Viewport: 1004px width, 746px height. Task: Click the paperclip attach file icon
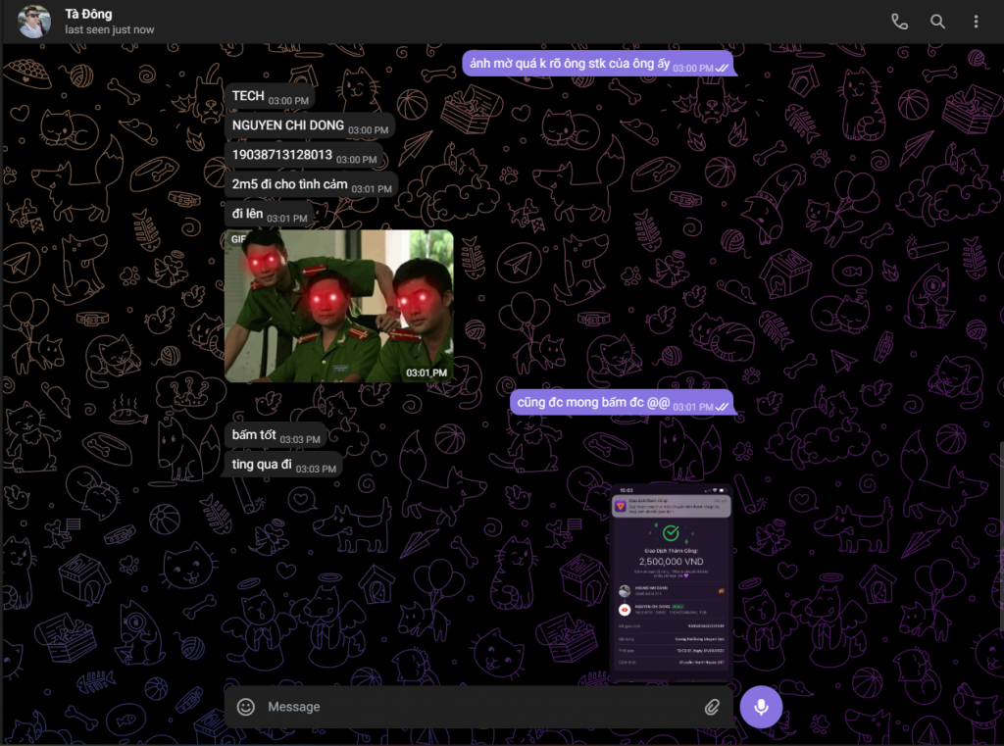click(x=712, y=707)
